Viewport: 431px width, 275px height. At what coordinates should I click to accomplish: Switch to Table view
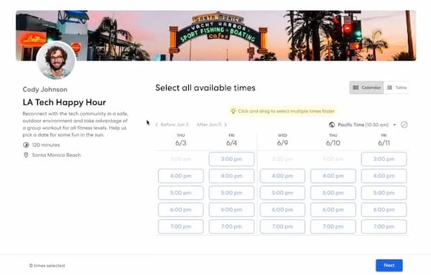click(397, 88)
